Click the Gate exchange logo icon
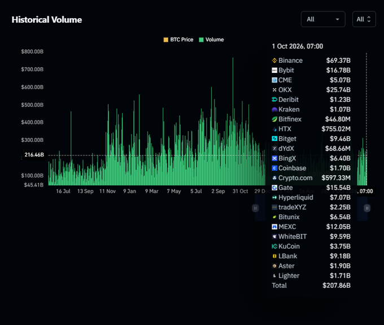Screen dimensions: 384x325 tap(274, 188)
